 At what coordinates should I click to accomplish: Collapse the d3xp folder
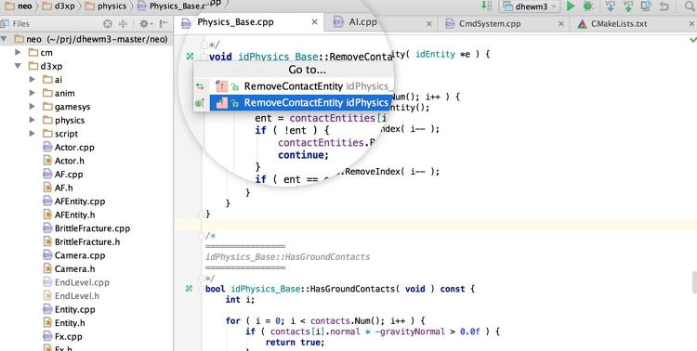(18, 66)
